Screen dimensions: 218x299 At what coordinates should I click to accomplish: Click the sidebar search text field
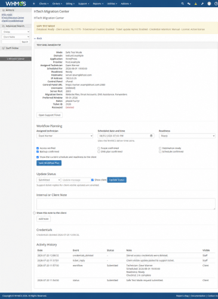[x=11, y=42]
